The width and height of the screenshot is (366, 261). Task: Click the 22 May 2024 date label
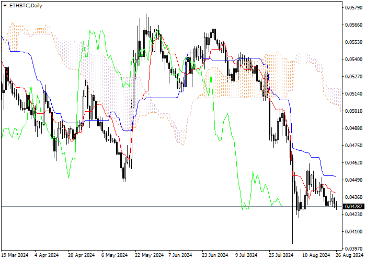pyautogui.click(x=150, y=255)
